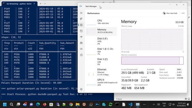
Task: Click the Committed 35.8/39.9 GB value
Action: pyautogui.click(x=130, y=80)
